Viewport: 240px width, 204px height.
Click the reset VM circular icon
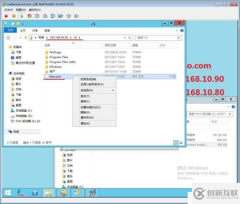tap(29, 16)
